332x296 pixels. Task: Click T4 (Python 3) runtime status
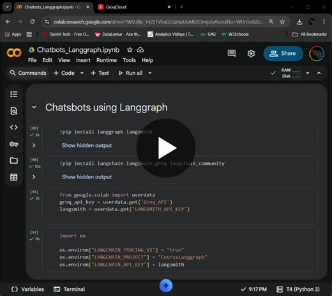(x=298, y=289)
